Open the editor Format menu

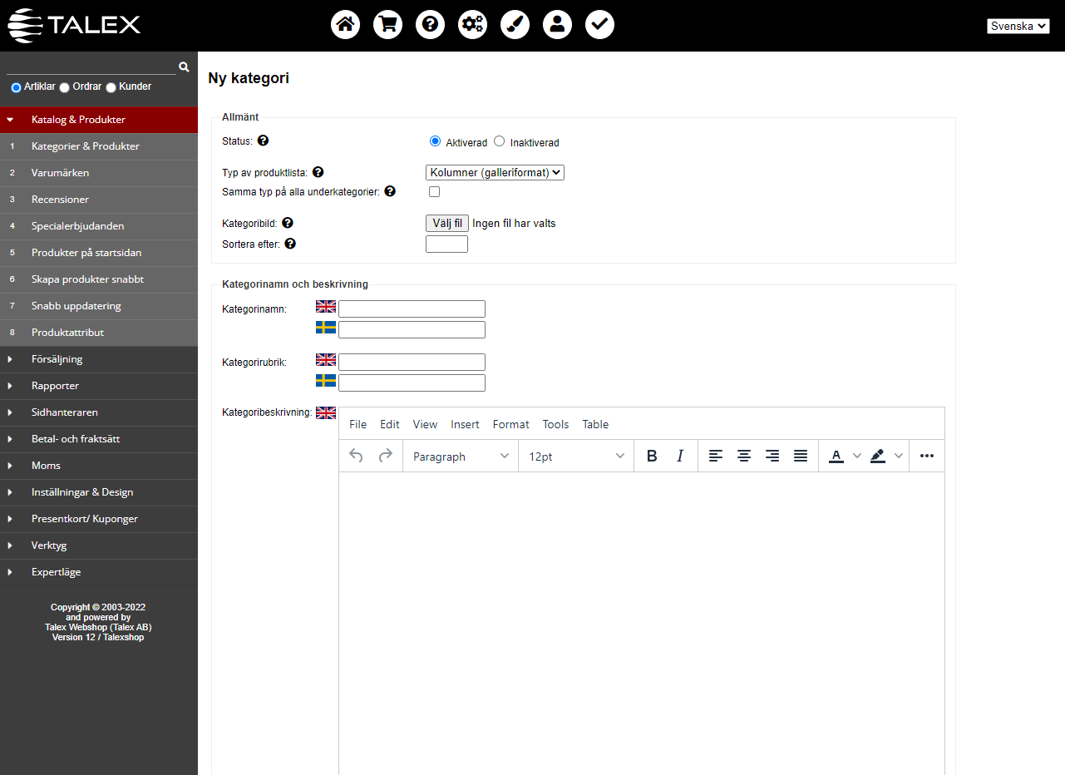(x=510, y=424)
